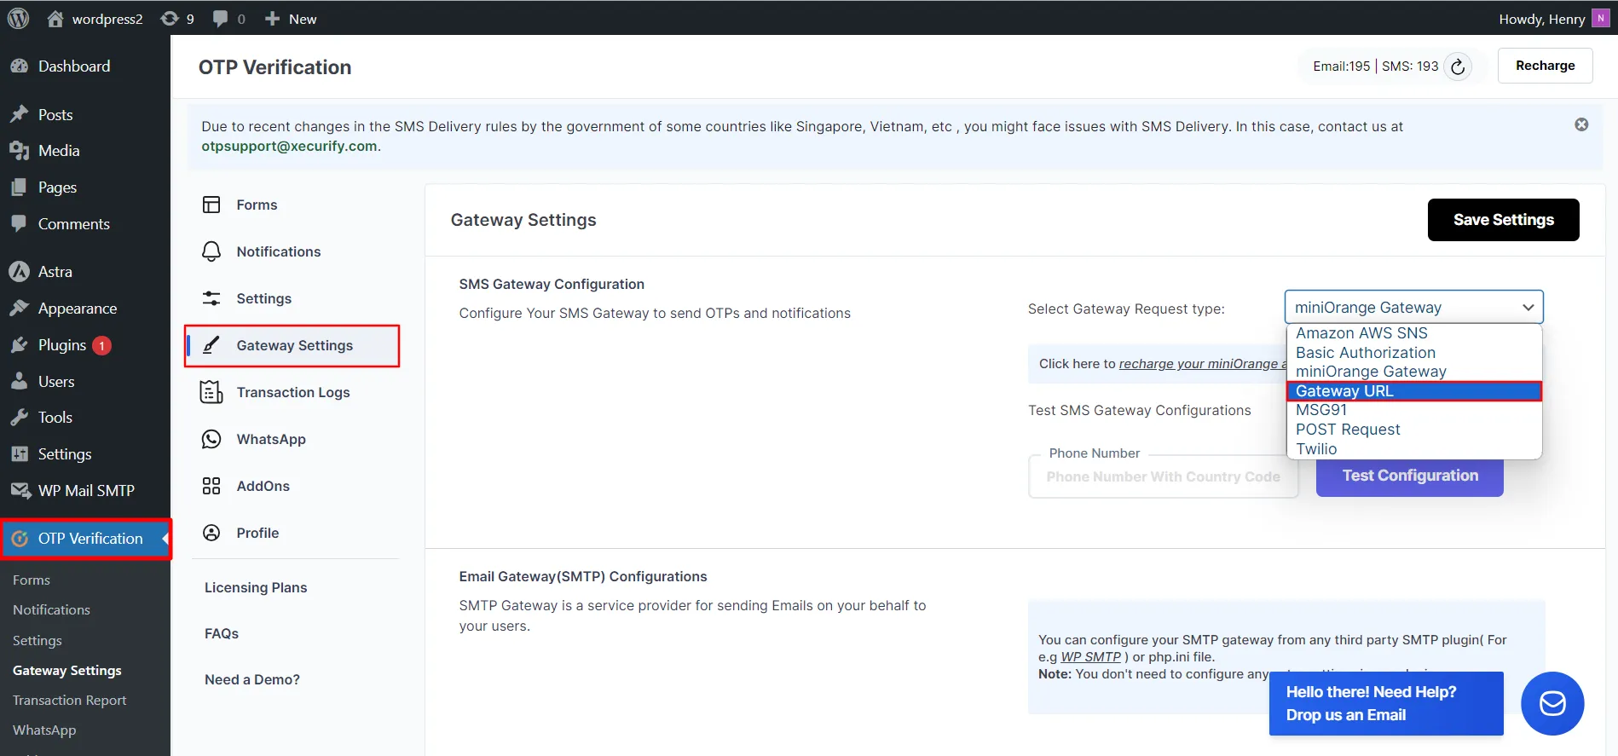Click the Users person icon
1618x756 pixels.
19,381
